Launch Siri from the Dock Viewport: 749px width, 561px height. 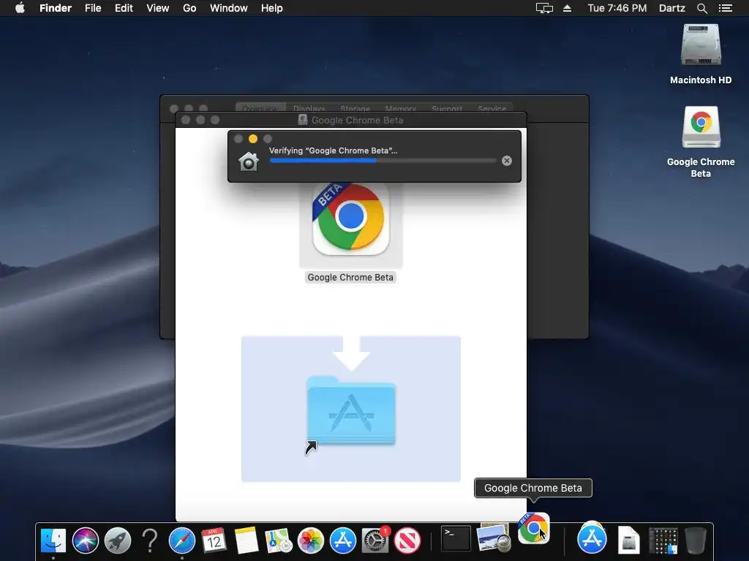86,541
